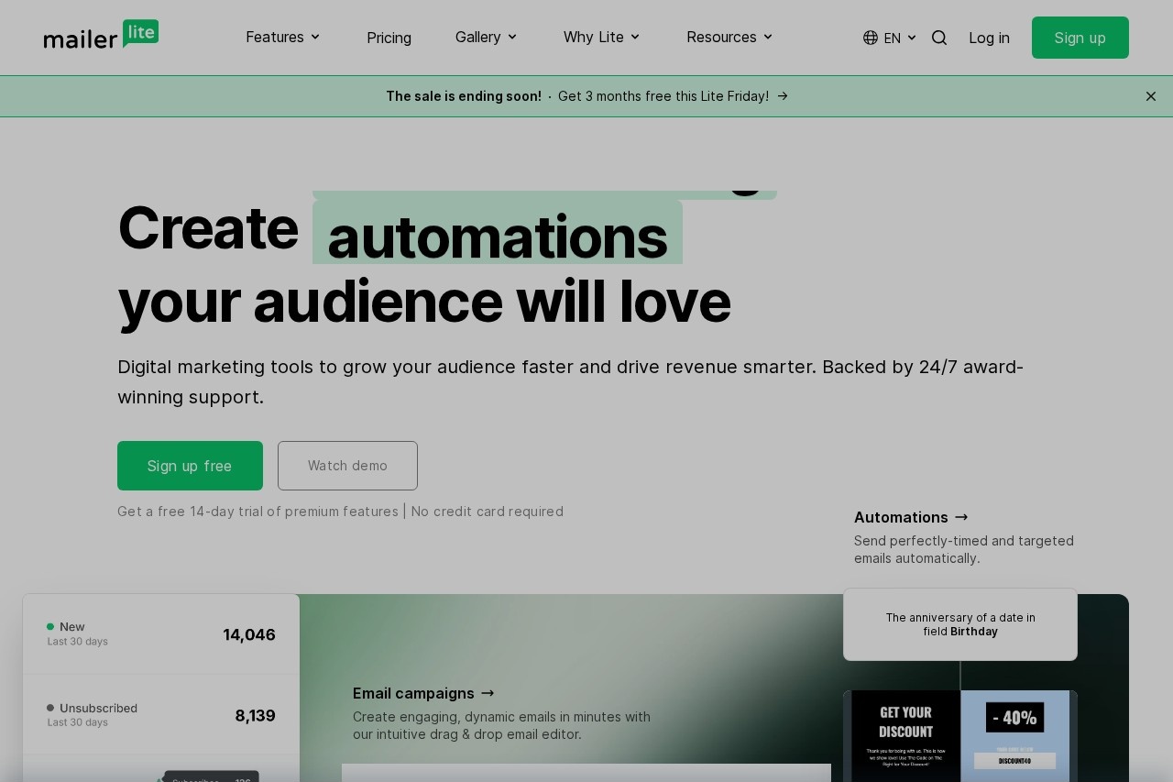Click the Unsubscribed stat row

tap(161, 715)
